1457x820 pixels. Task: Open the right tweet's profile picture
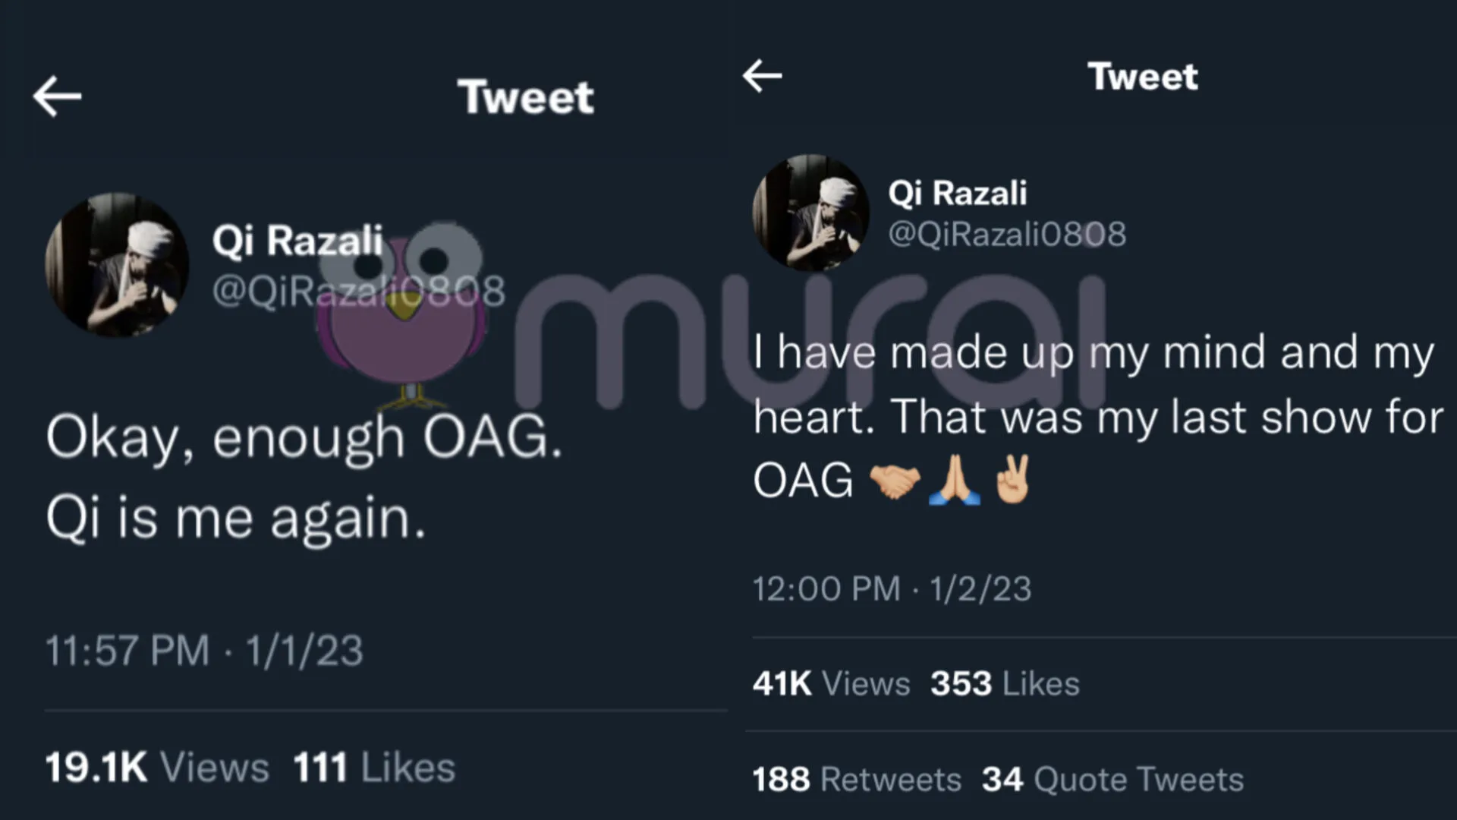(x=810, y=213)
